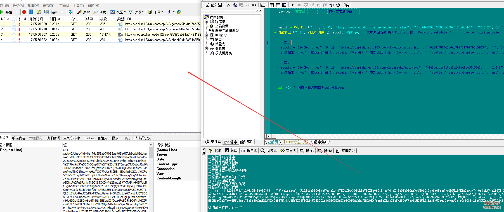Switch to the Cookies tab
Screen dimensions: 504x212
pos(89,138)
